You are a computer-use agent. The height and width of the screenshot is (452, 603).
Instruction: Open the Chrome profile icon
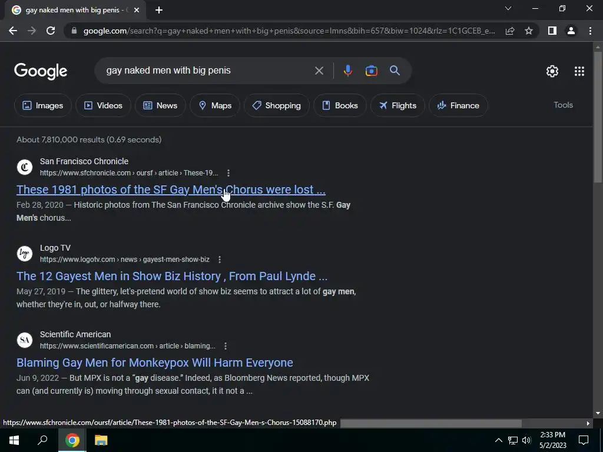pyautogui.click(x=571, y=31)
